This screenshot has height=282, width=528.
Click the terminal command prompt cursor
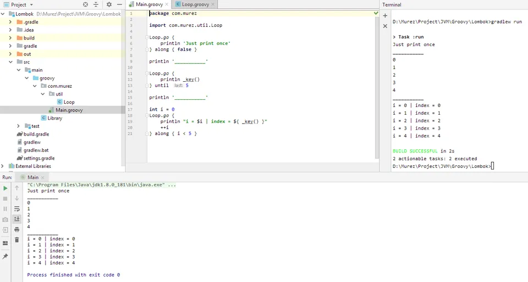(492, 166)
